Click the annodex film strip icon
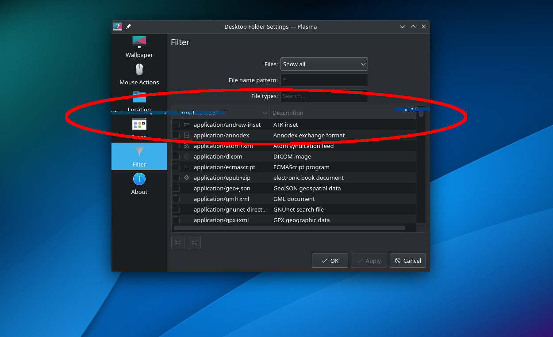 point(187,135)
